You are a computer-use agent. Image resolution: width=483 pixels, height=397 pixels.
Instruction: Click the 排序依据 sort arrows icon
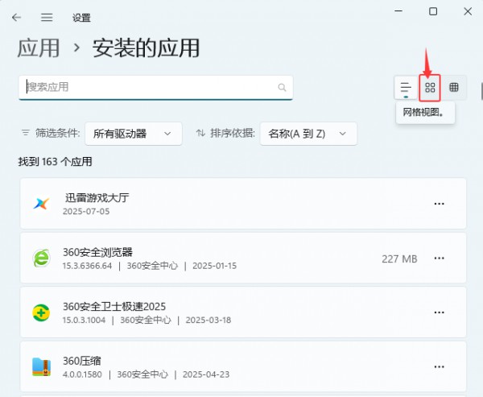(x=200, y=133)
